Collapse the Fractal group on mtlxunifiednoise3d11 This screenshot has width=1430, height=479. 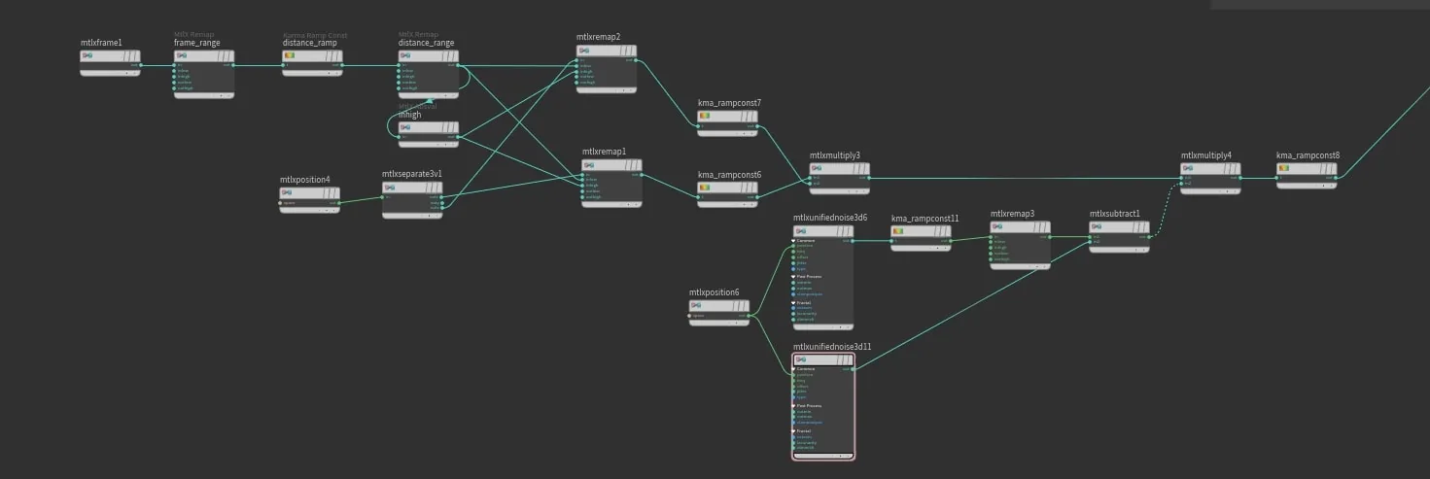pos(794,430)
